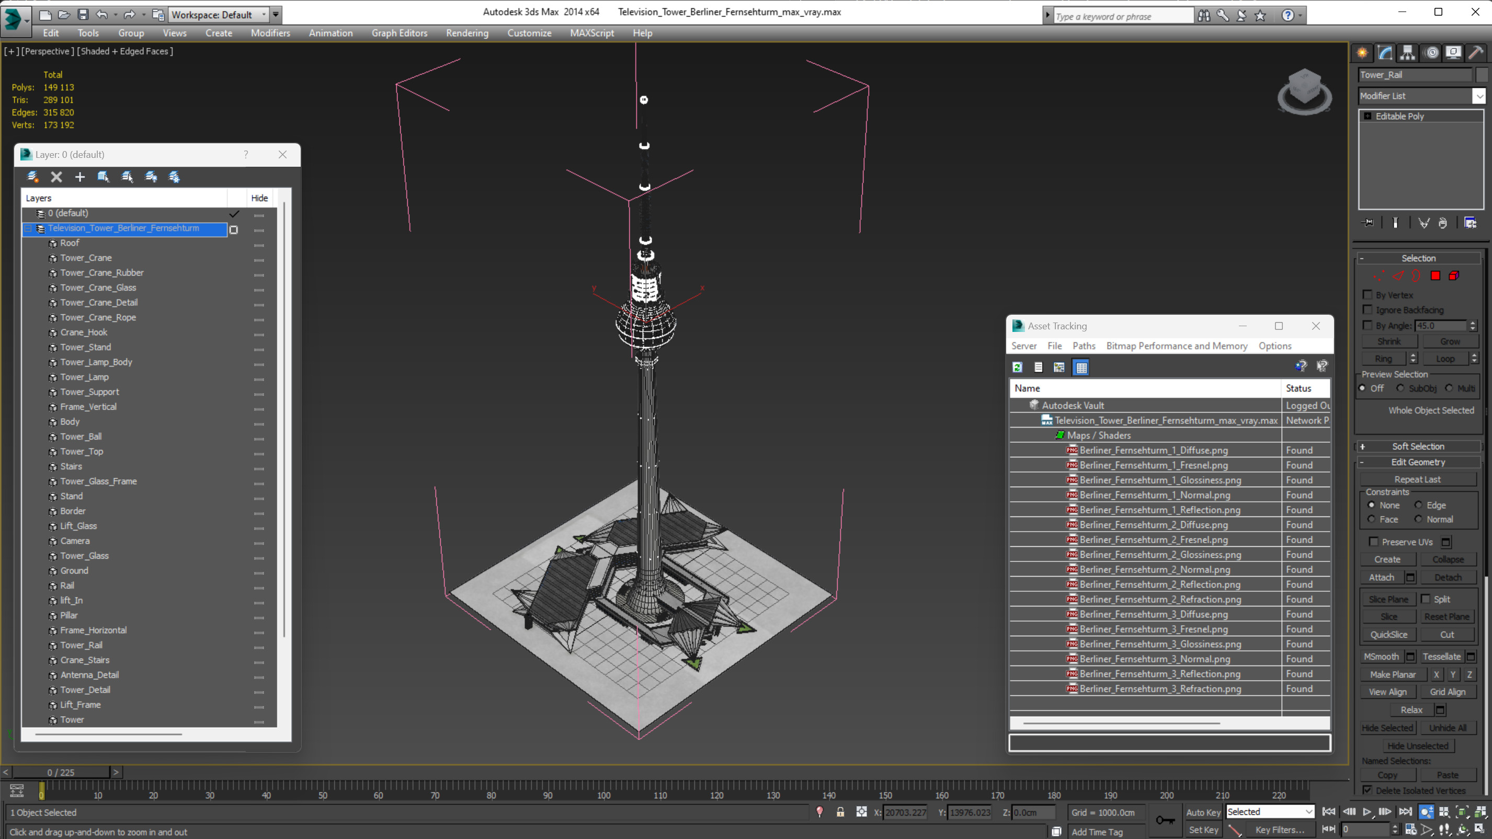
Task: Select the Edge constraint radio button
Action: click(x=1418, y=505)
